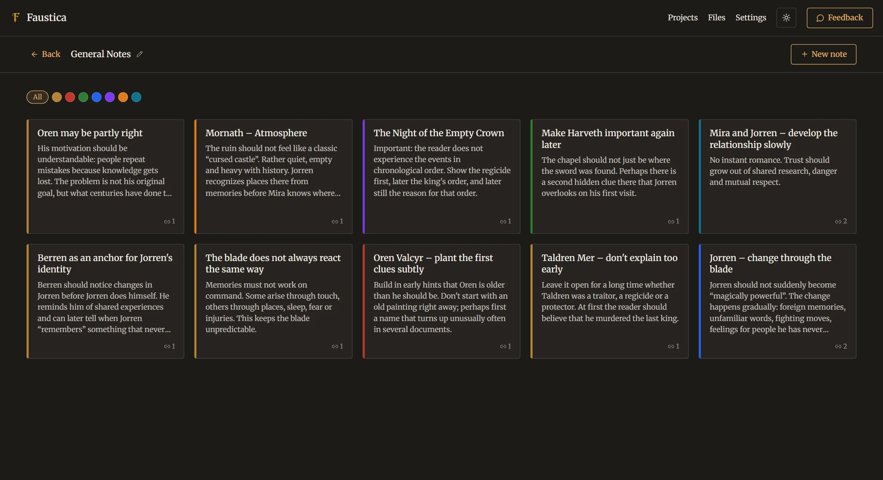Filter notes by blue color

click(x=97, y=97)
